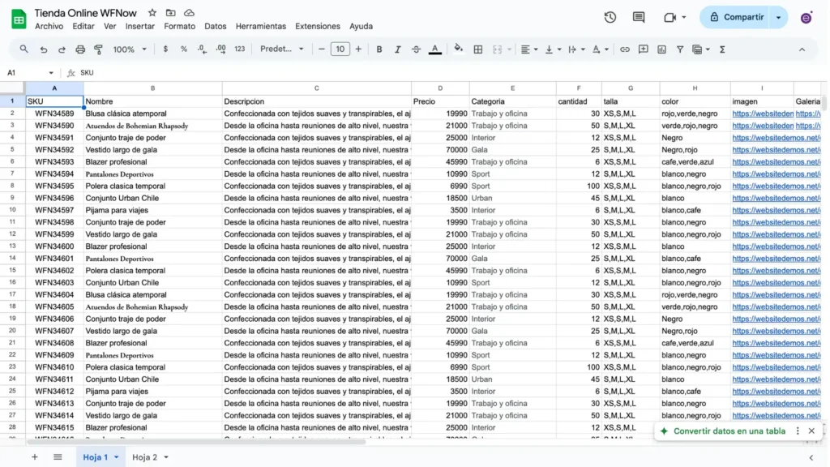Toggle strikethrough formatting

(417, 49)
